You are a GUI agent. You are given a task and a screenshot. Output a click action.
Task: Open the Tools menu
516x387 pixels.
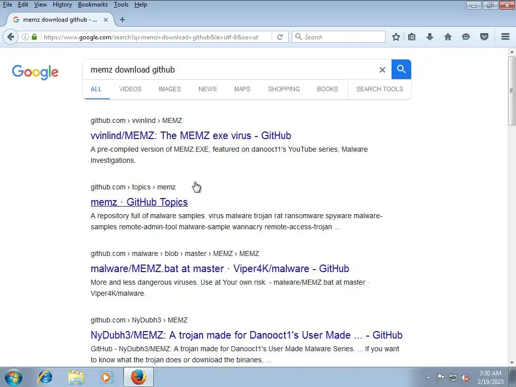[121, 5]
